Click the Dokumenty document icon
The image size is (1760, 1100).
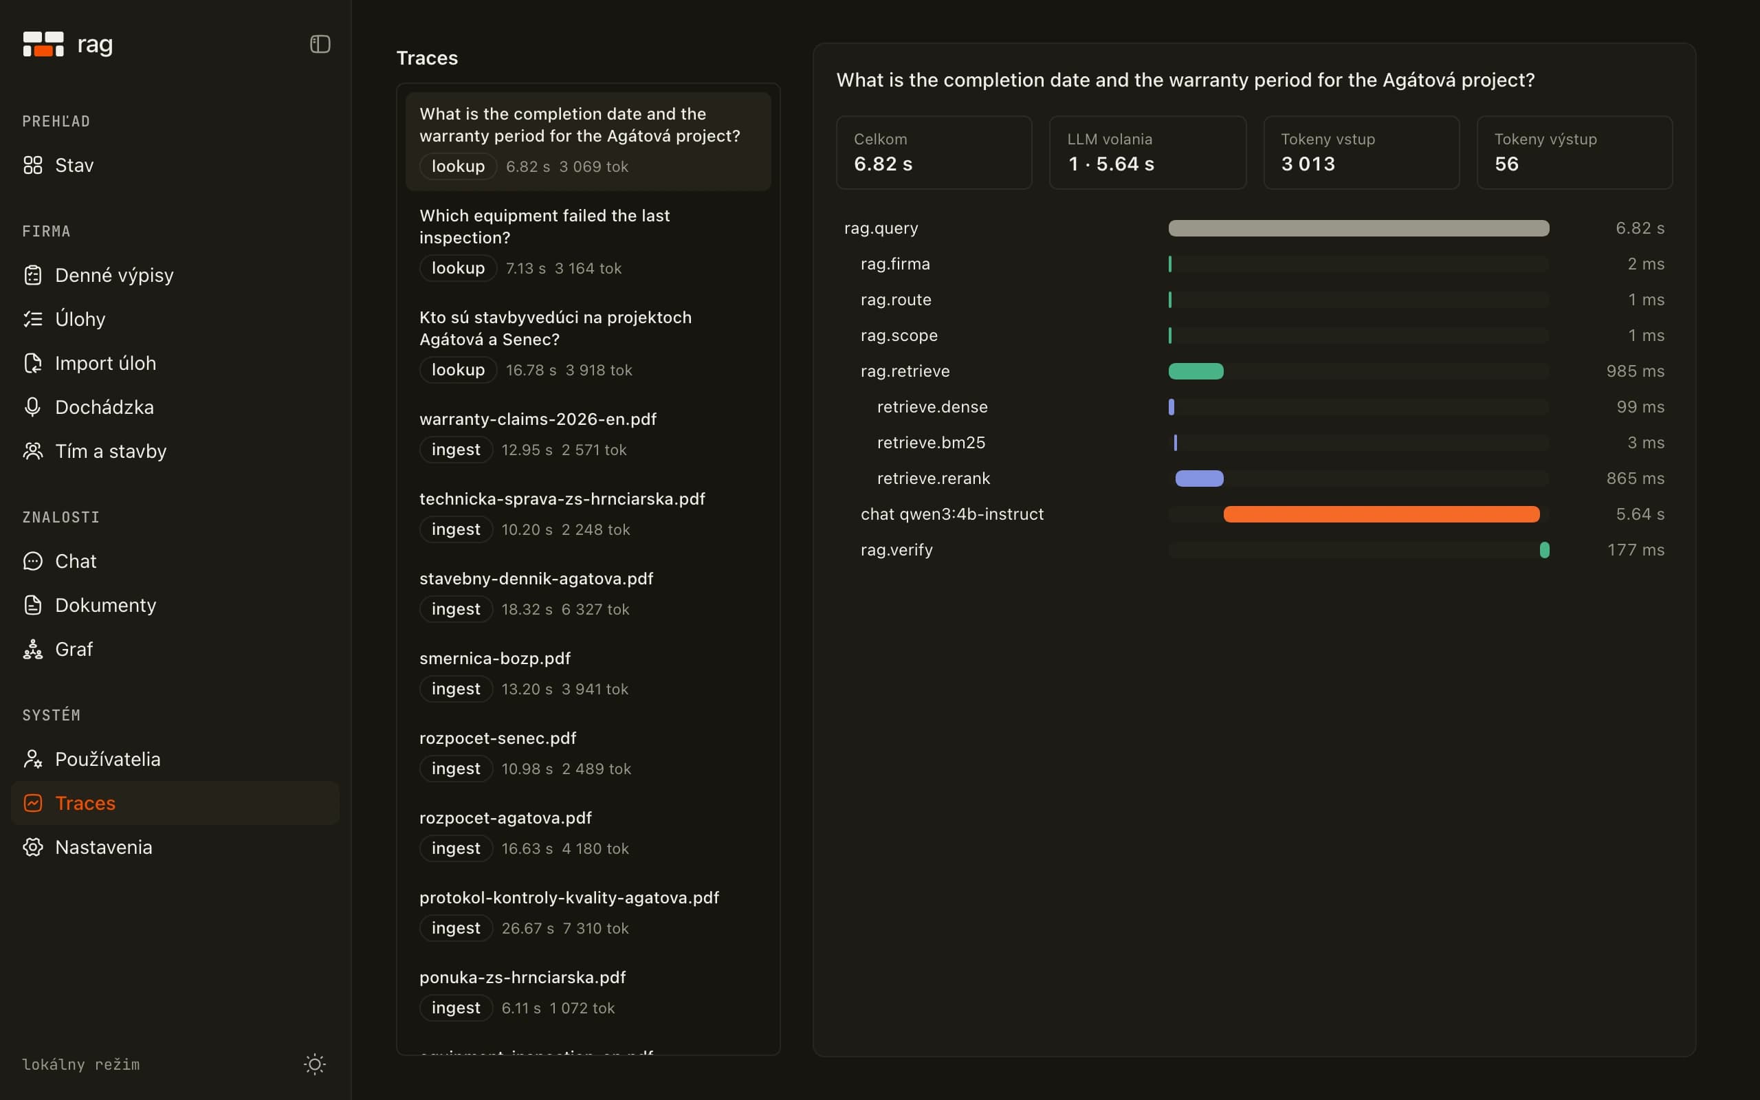pyautogui.click(x=33, y=604)
